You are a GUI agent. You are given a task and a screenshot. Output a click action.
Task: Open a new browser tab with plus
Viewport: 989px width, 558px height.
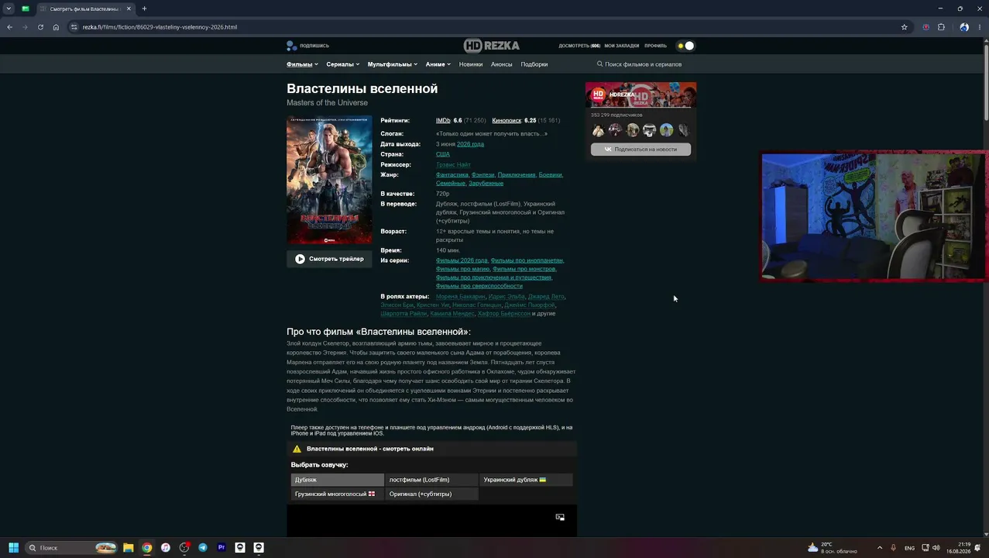pos(144,9)
